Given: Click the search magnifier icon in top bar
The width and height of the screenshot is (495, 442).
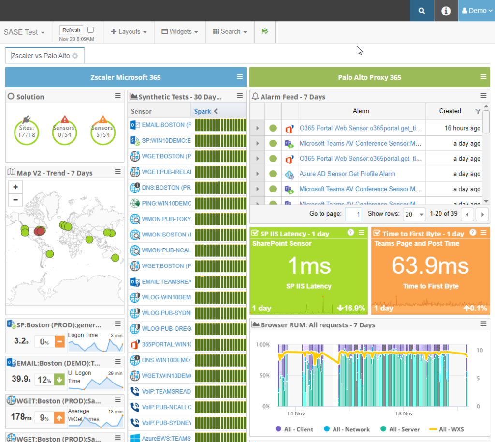Looking at the screenshot, I should point(422,11).
